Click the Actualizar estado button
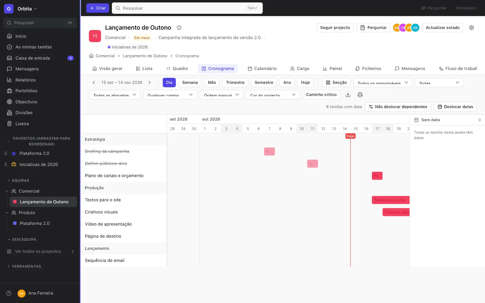This screenshot has width=485, height=303. (x=443, y=28)
